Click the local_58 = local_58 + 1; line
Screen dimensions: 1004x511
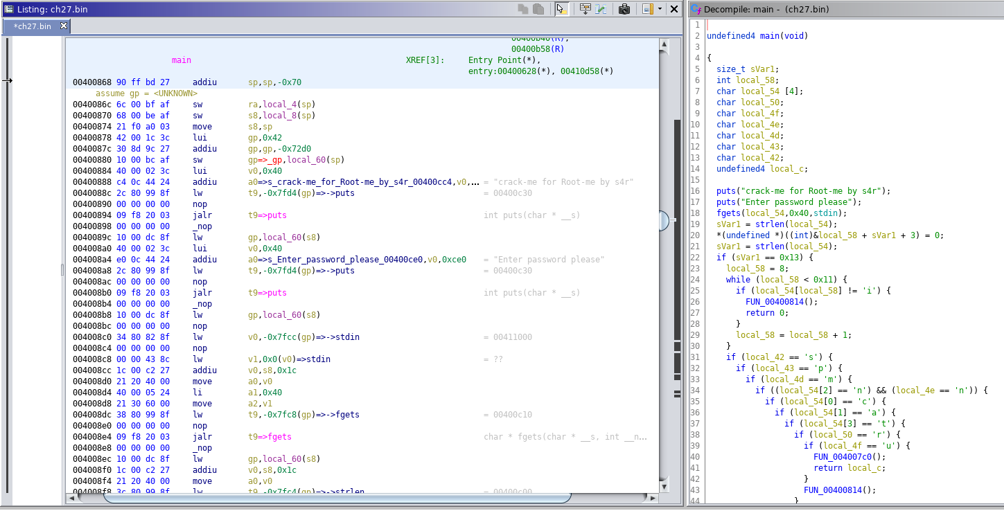coord(794,335)
